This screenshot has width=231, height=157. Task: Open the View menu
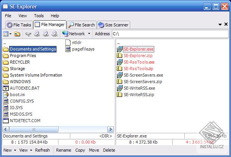point(23,16)
